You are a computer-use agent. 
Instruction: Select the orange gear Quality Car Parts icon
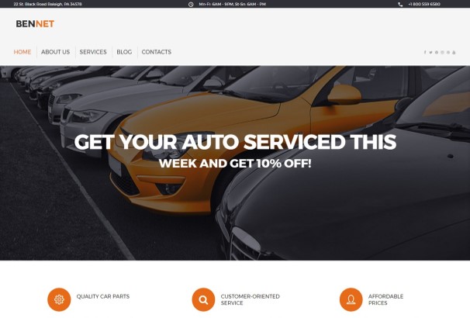59,299
